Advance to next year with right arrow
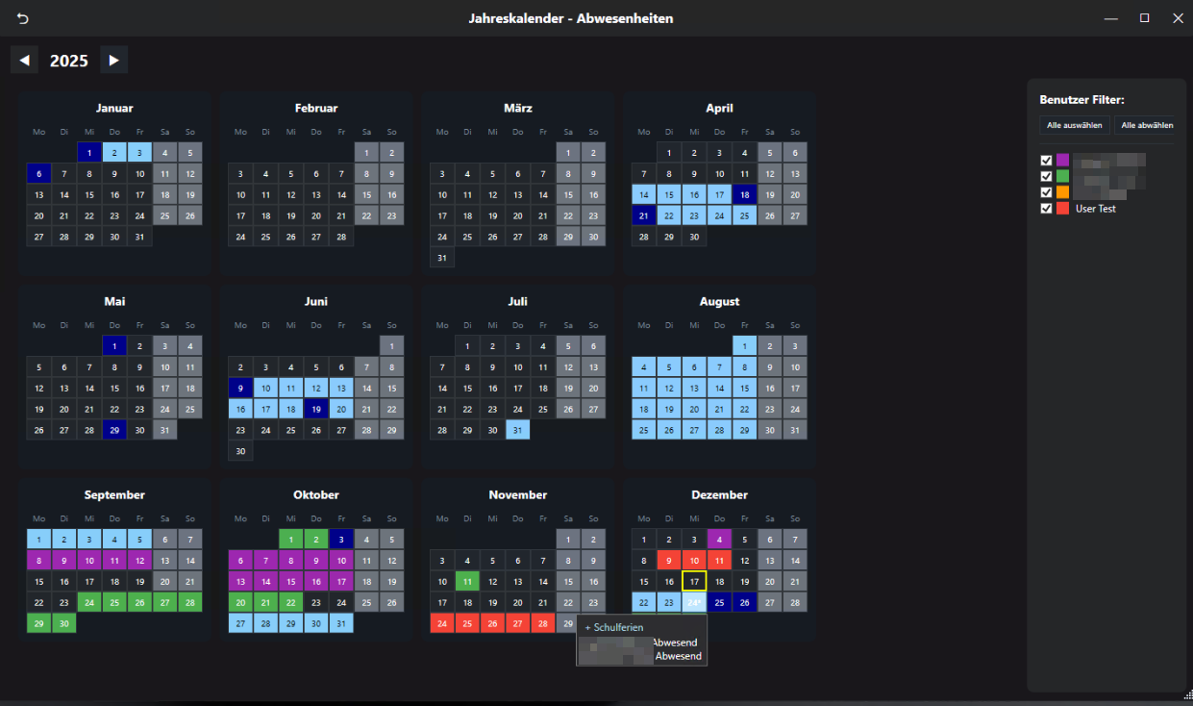1193x706 pixels. (114, 60)
